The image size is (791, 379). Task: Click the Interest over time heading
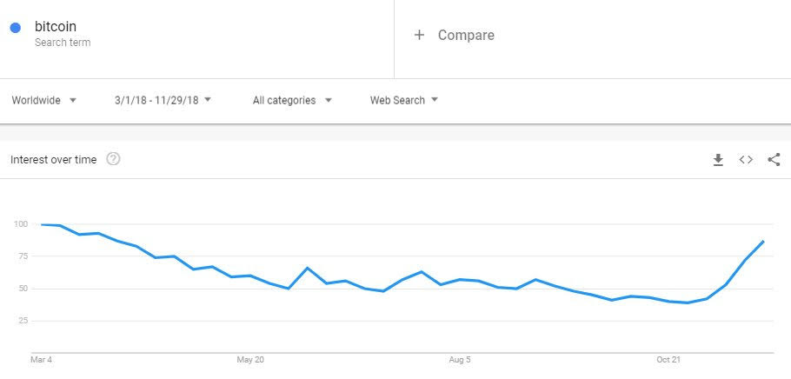[54, 160]
